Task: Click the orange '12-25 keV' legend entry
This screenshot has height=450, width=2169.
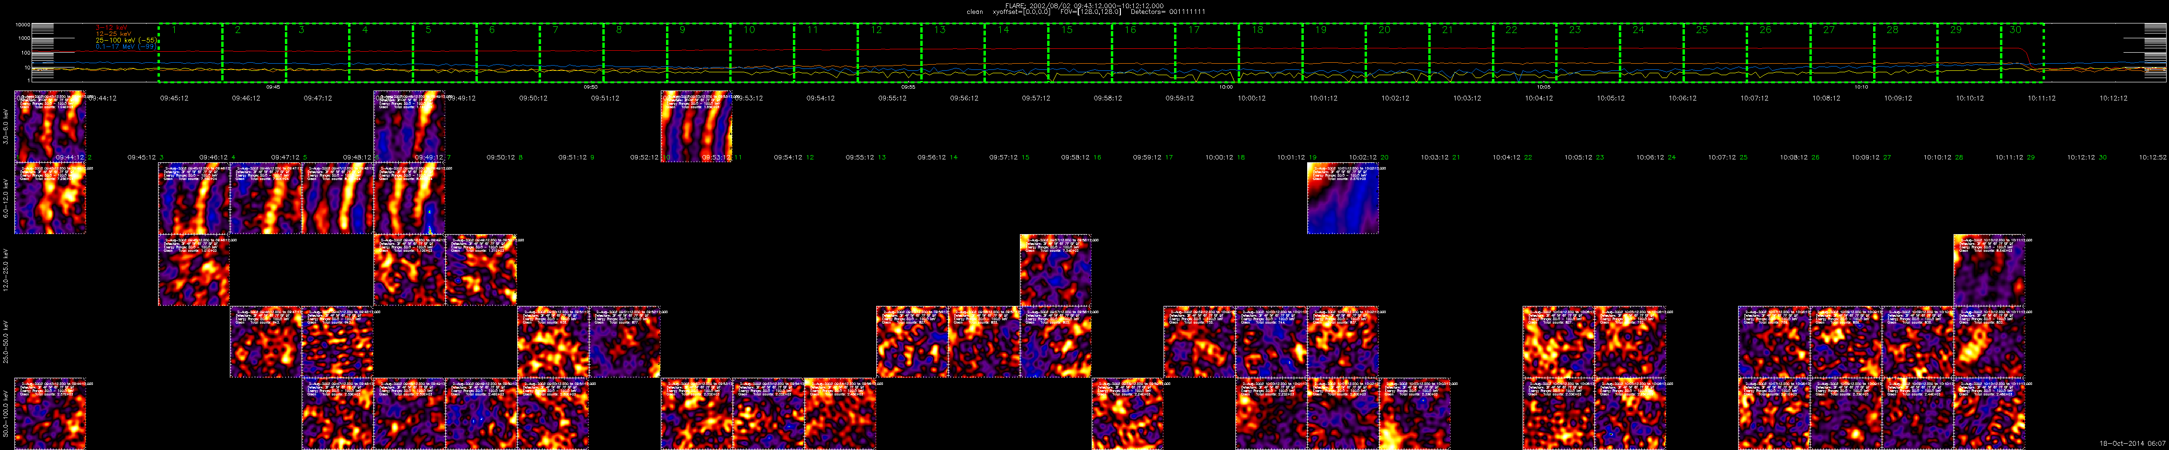Action: pos(114,34)
